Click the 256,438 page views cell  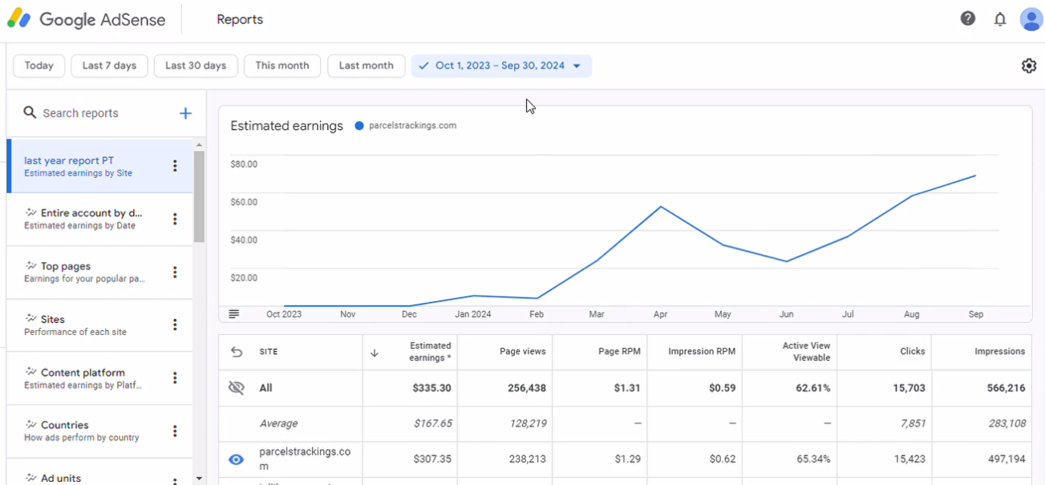(x=527, y=388)
